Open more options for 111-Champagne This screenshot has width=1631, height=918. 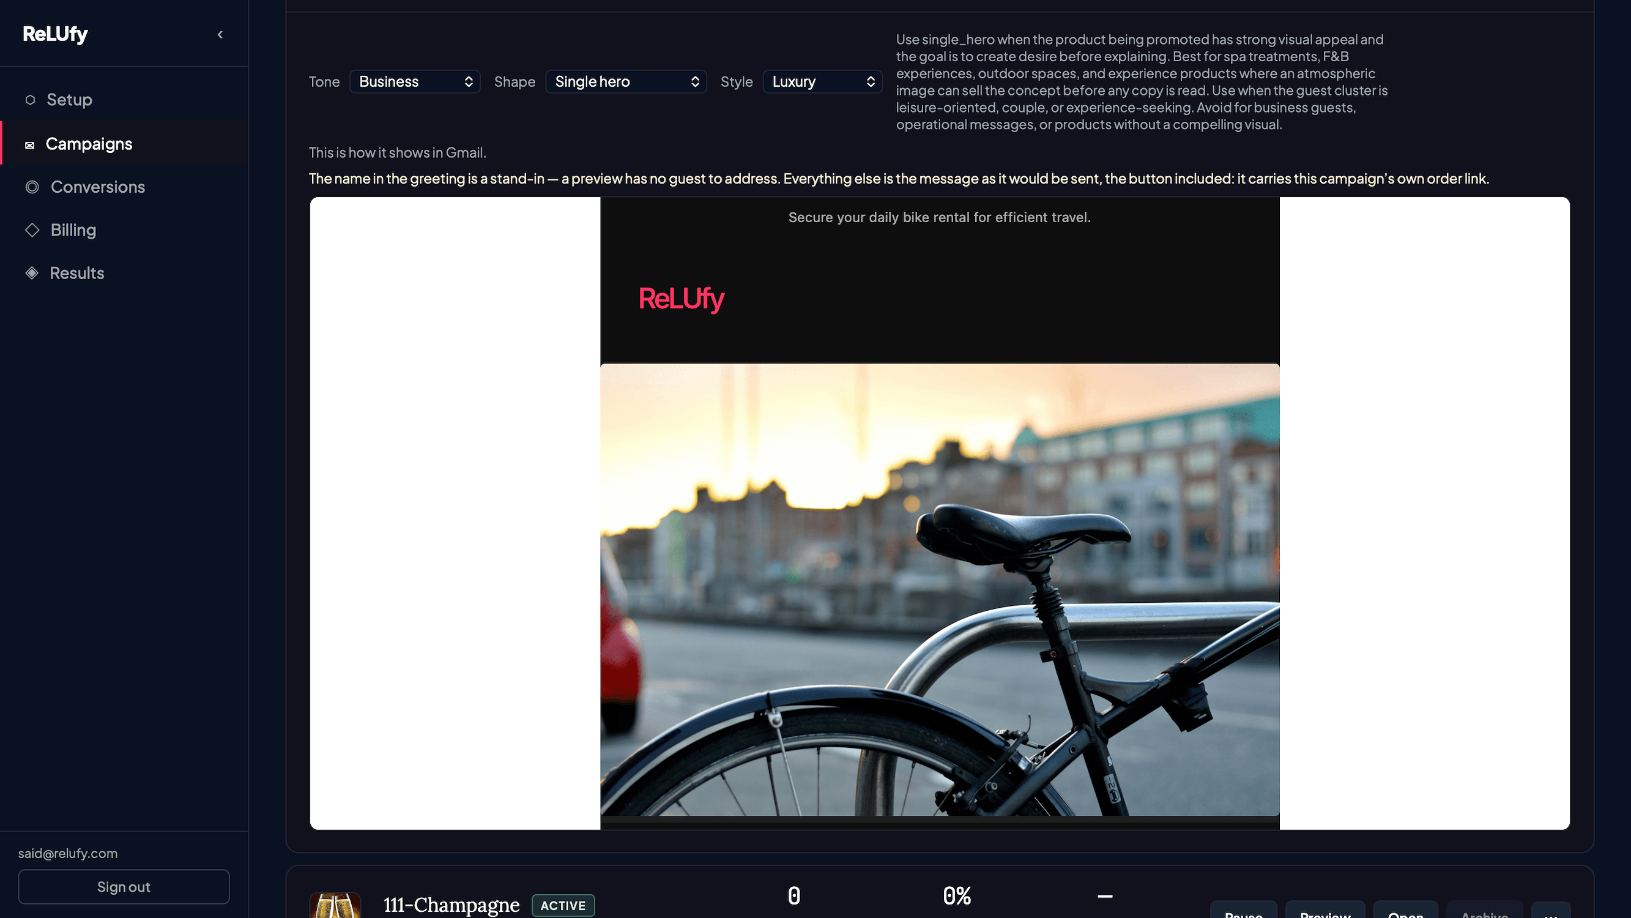coord(1551,911)
